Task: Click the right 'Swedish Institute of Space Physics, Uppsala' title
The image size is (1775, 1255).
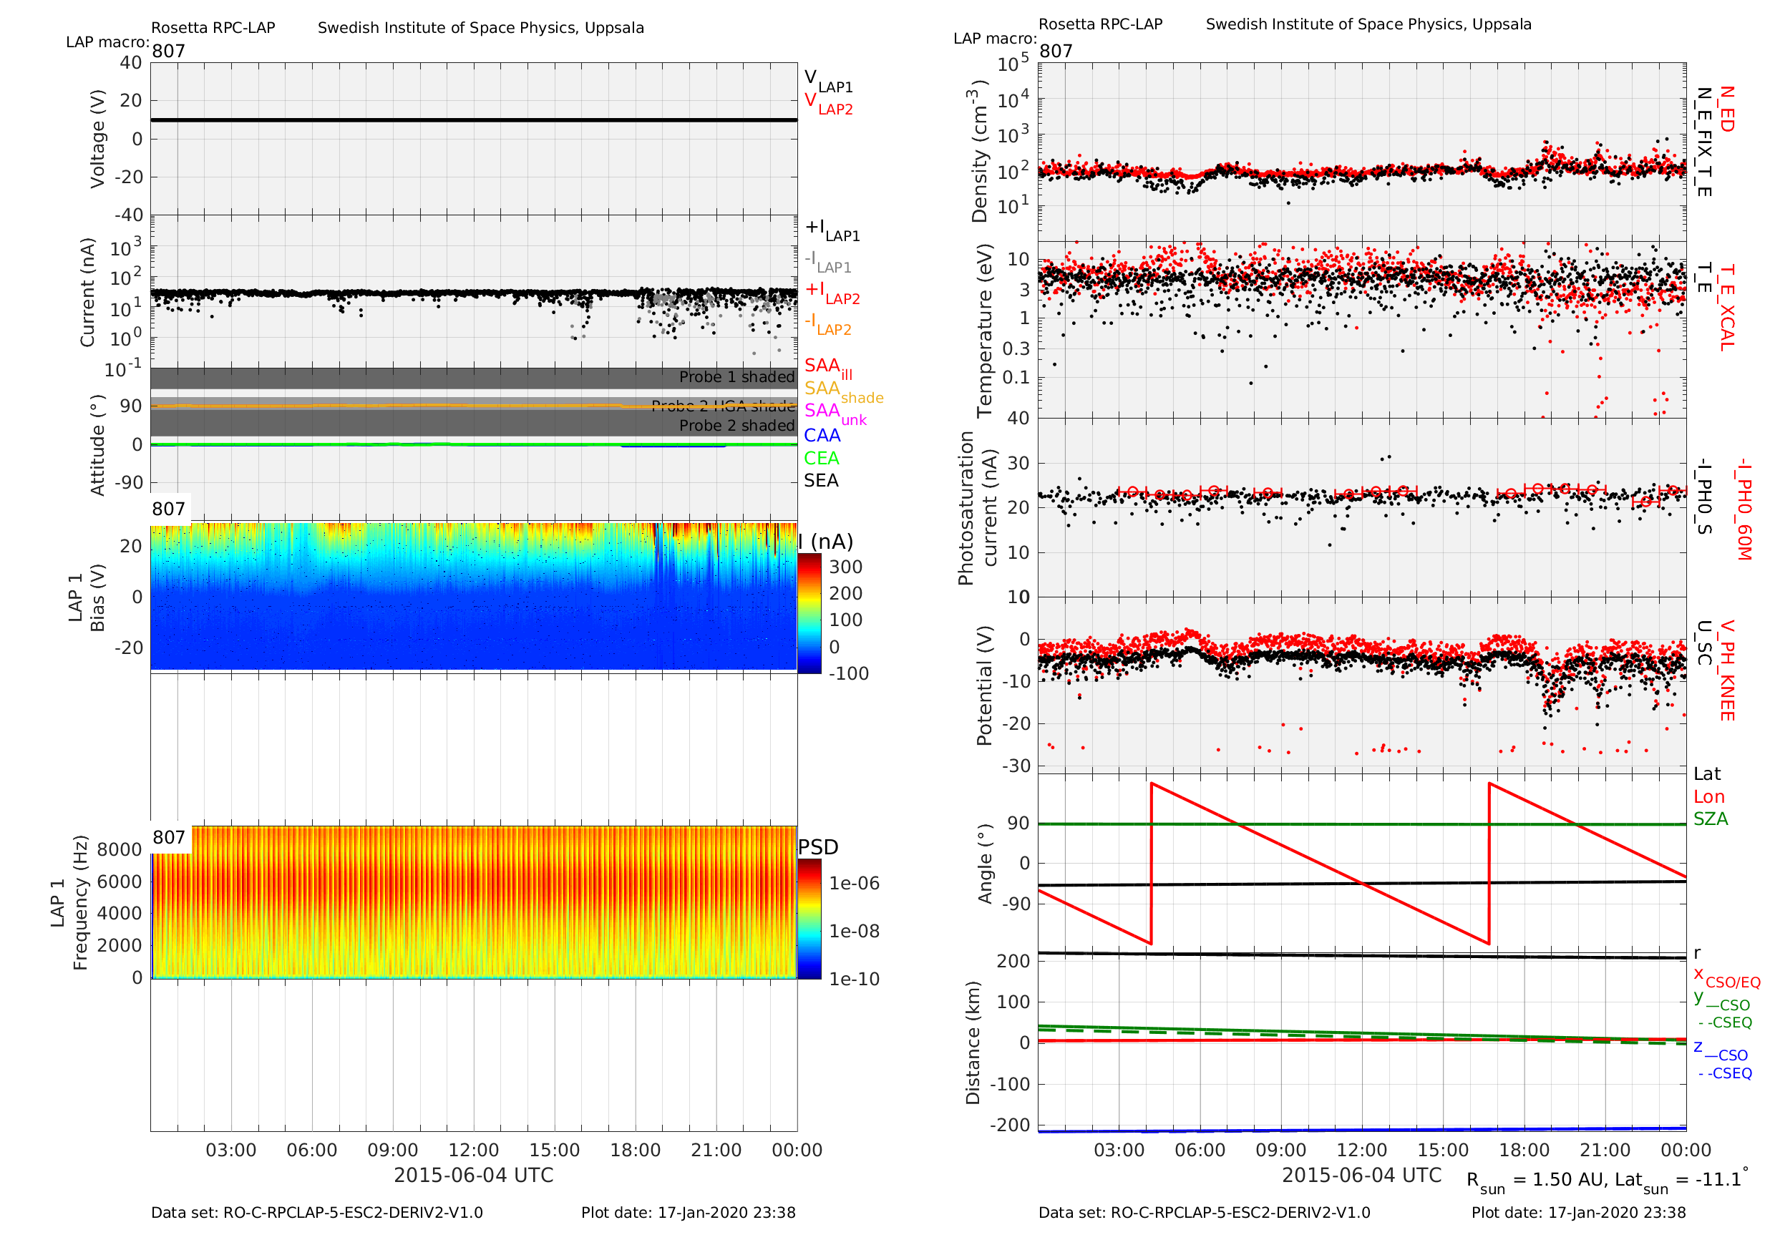Action: pos(1368,24)
